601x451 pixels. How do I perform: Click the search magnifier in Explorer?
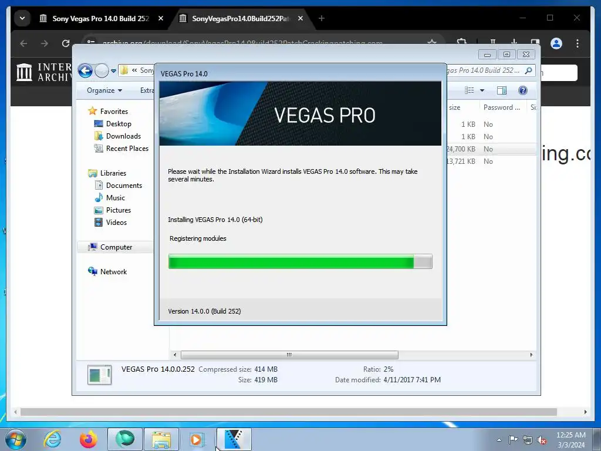coord(529,70)
